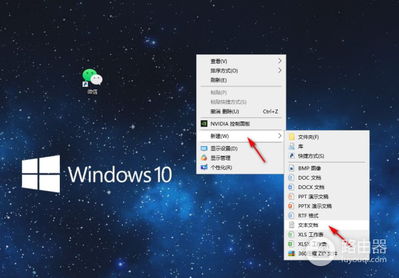399x278 pixels.
Task: Click the 显示管理 colorful icon
Action: coord(204,158)
